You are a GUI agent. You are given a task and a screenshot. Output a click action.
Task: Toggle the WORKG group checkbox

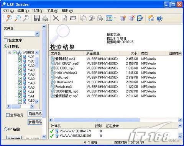[15, 52]
